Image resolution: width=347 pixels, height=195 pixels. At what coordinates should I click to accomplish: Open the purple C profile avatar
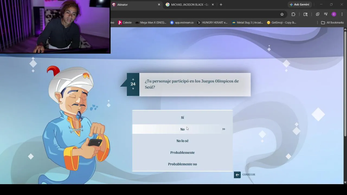pos(334,14)
